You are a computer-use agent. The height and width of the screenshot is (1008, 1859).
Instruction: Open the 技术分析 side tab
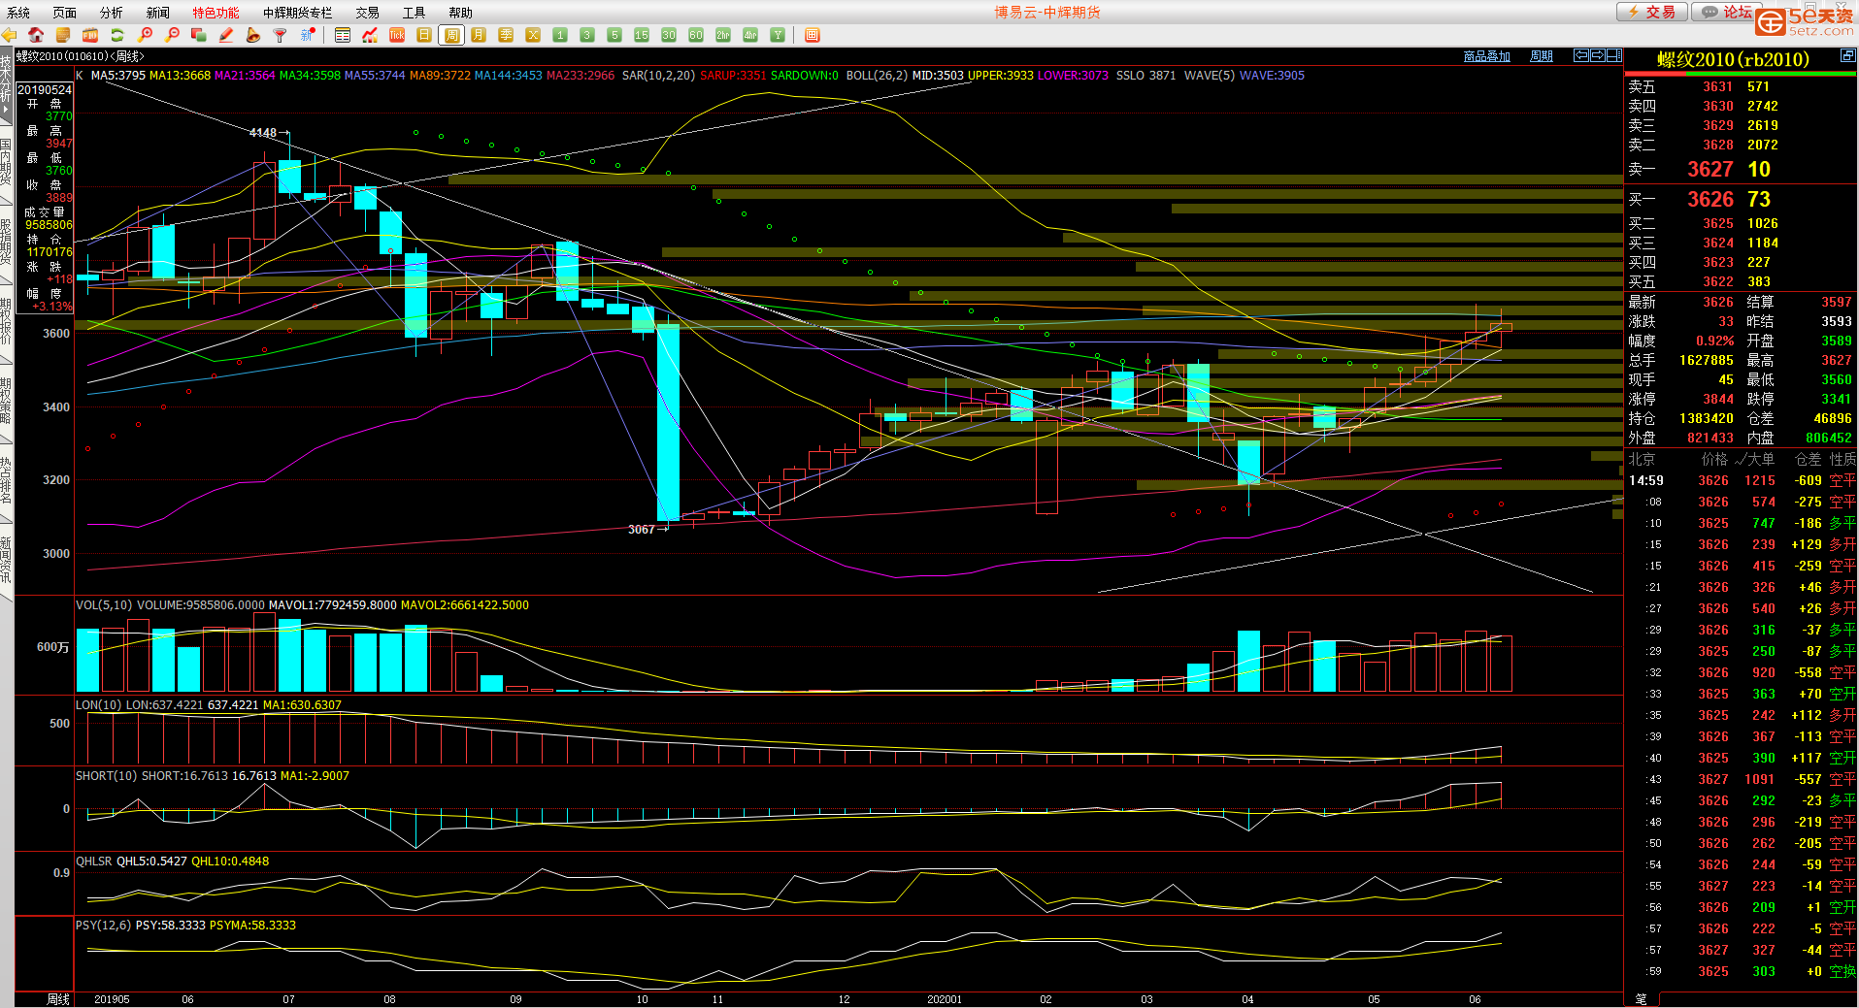coord(6,85)
